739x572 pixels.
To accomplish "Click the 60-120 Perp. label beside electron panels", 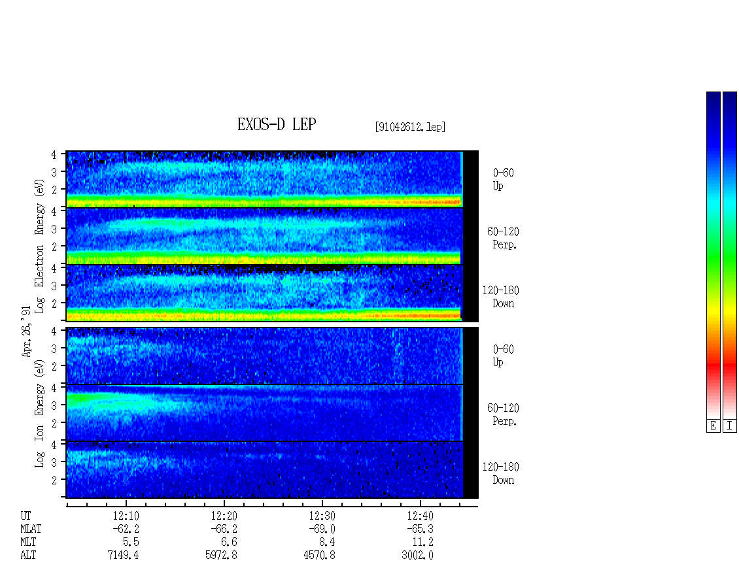I will click(x=503, y=238).
